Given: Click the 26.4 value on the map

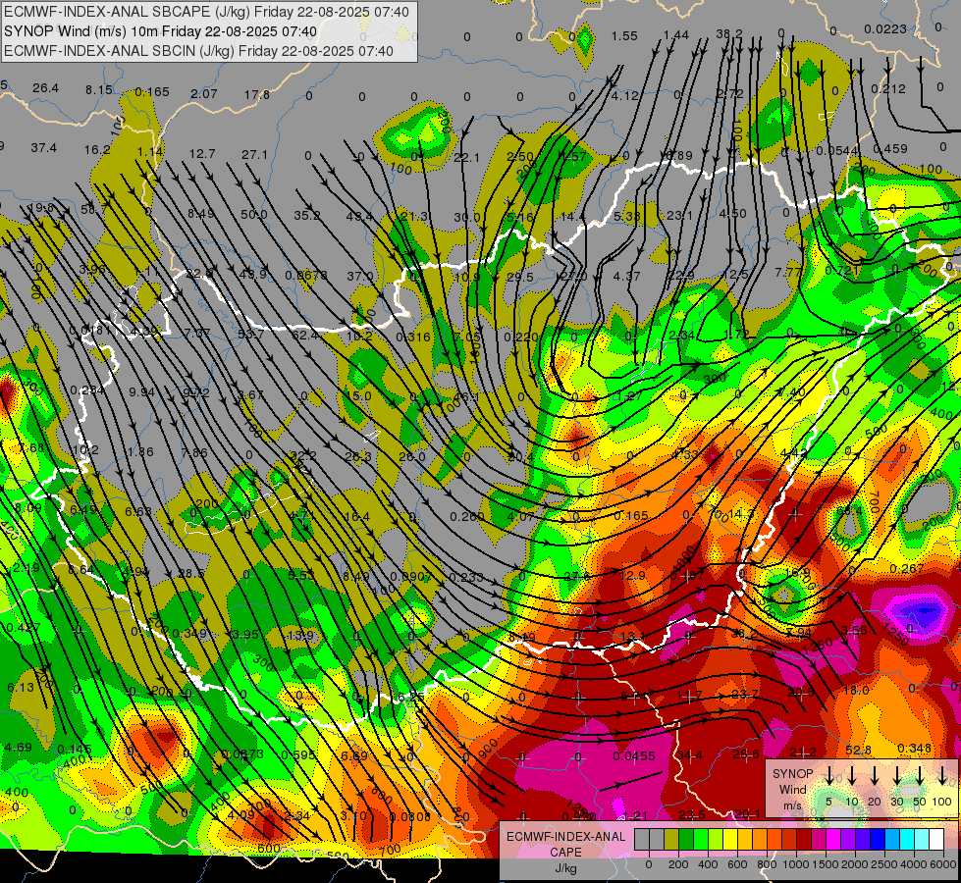Looking at the screenshot, I should tap(45, 88).
